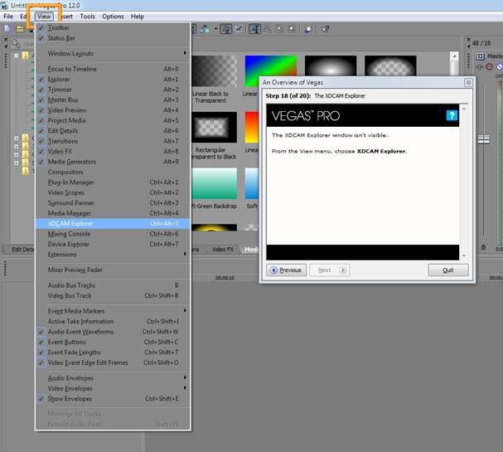The width and height of the screenshot is (503, 452).
Task: Expand Extensions submenu
Action: [x=112, y=255]
